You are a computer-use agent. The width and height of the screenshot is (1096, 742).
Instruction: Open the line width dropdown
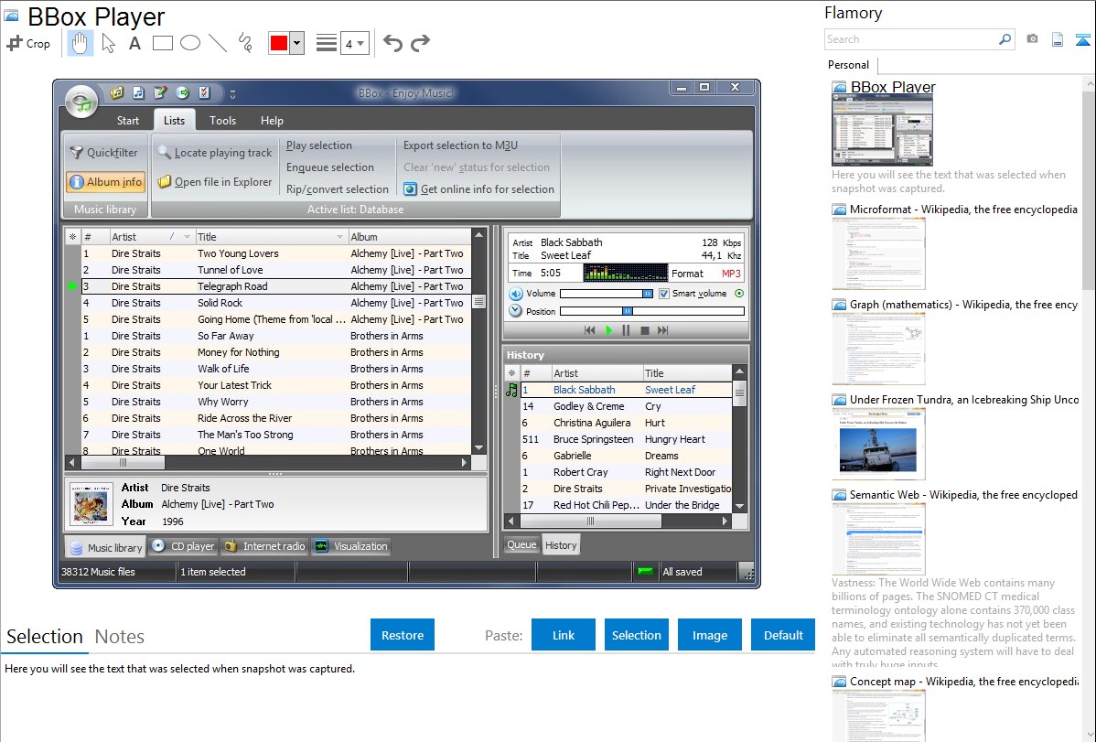(x=354, y=43)
